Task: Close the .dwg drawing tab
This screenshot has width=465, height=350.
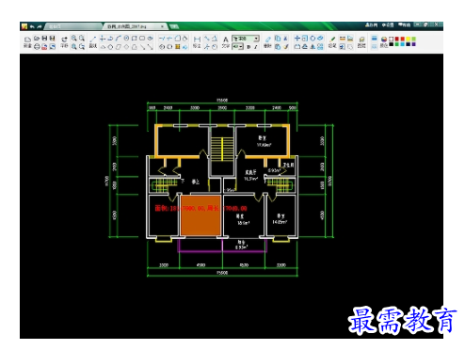Action: pos(162,26)
